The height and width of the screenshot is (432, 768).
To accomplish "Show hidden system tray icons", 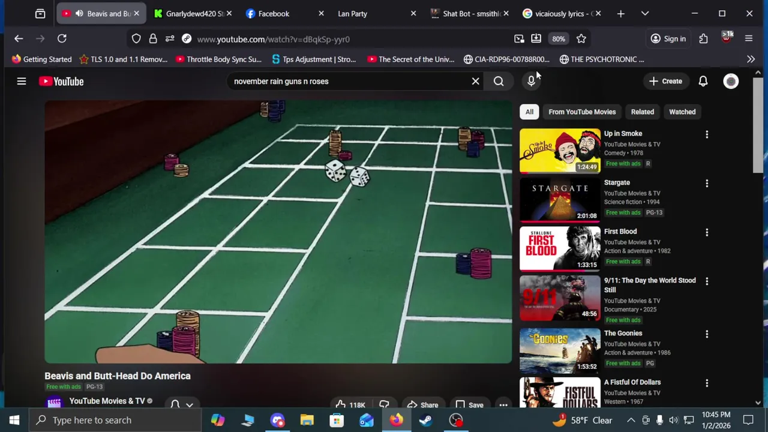I will tap(631, 420).
